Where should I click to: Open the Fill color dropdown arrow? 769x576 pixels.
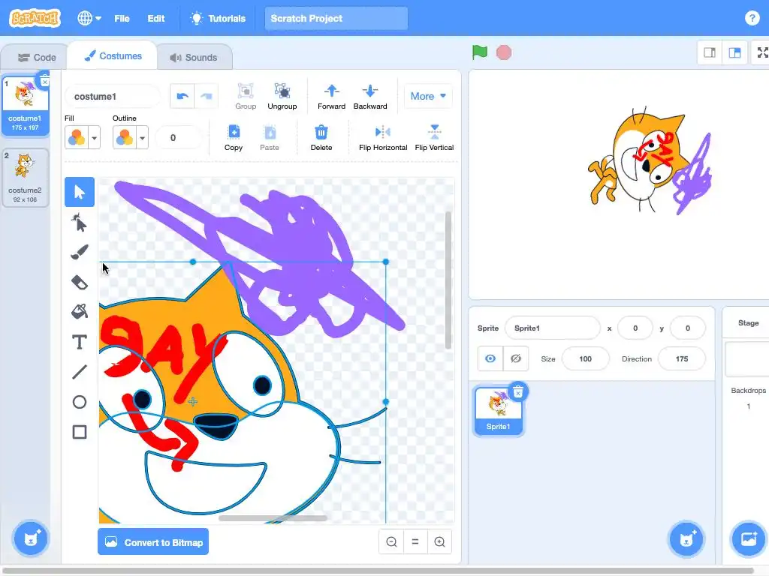coord(94,138)
